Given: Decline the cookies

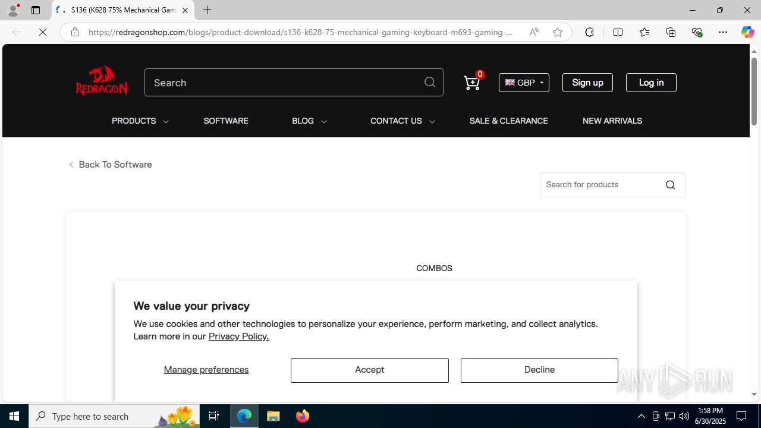Looking at the screenshot, I should (x=539, y=370).
